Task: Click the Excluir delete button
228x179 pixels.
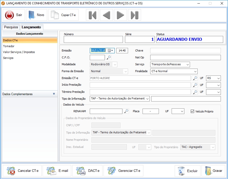Action: (x=187, y=171)
